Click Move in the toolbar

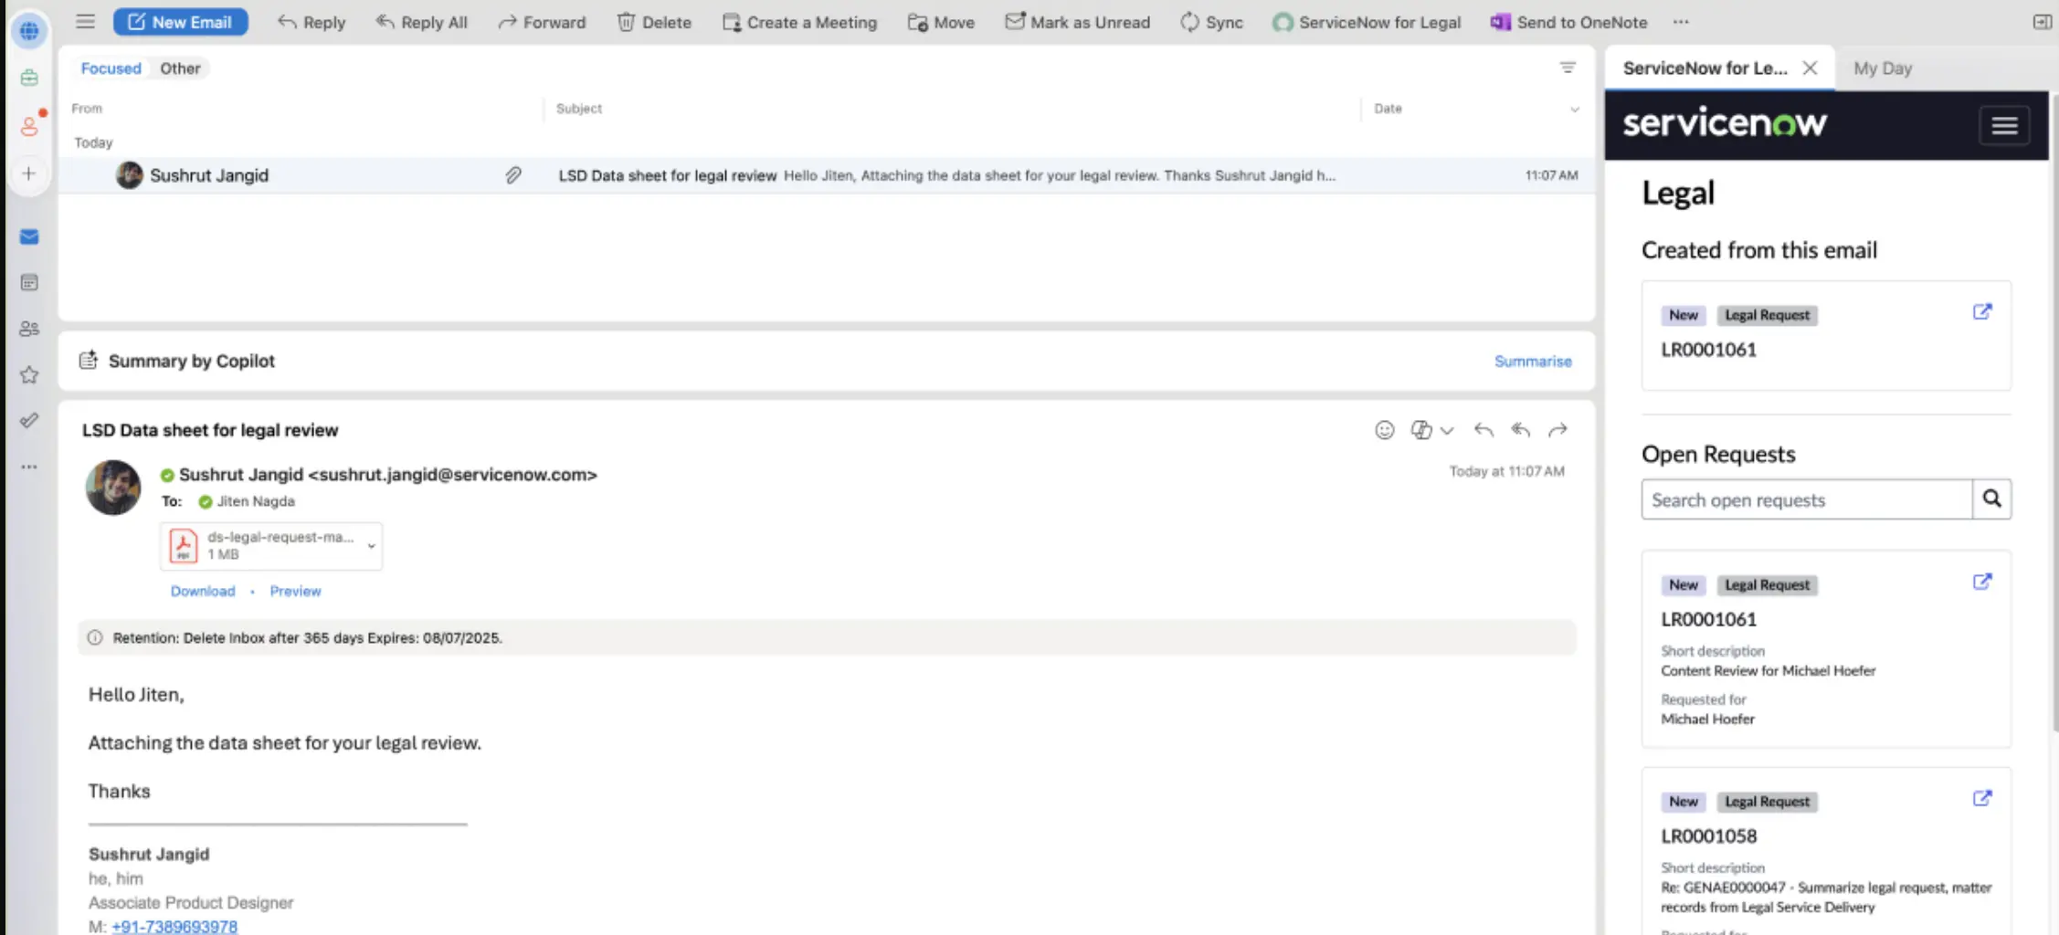click(941, 22)
